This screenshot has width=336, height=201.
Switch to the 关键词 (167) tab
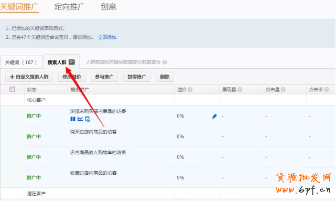click(21, 62)
